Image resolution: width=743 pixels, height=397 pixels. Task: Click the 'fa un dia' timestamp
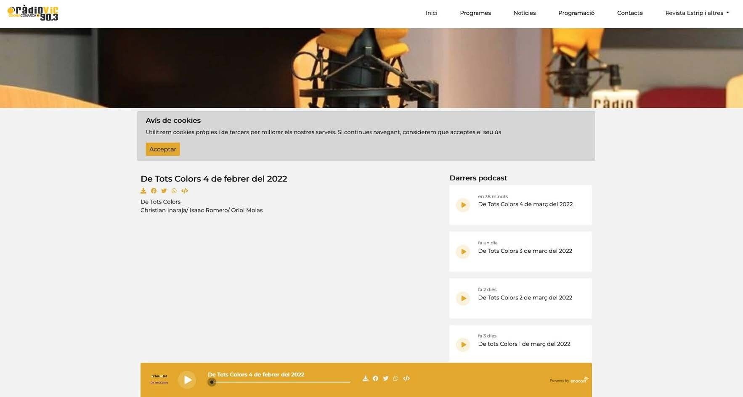pos(488,243)
